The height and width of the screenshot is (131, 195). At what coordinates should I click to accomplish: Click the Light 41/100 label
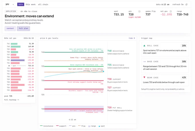(134, 17)
